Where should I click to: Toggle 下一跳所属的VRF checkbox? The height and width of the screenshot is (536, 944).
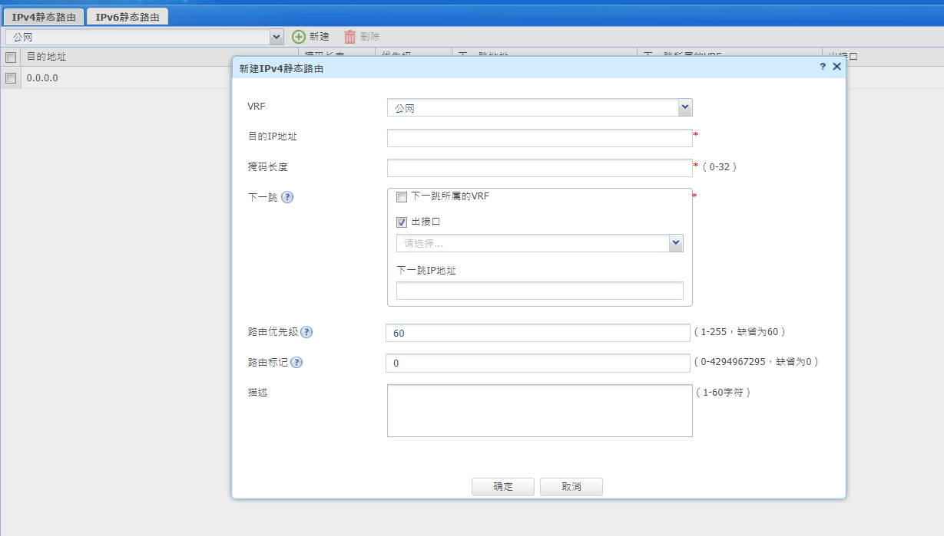tap(402, 197)
